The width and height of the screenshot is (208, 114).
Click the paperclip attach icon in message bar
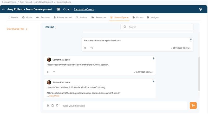pyautogui.click(x=48, y=105)
